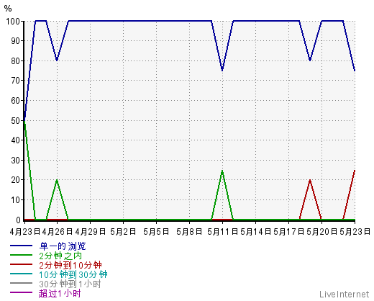Screen dimensions: 374x301
Task: Click the teal 10分钟到30分钟 legend line
Action: tap(21, 274)
